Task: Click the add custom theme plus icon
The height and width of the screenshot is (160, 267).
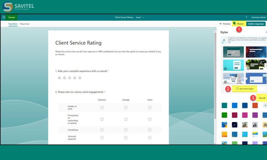Action: 265,105
